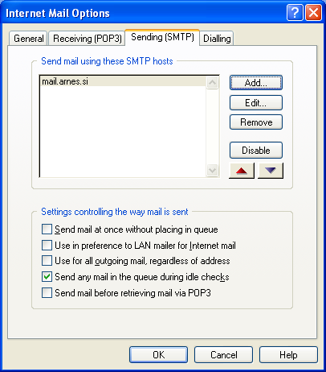Uncheck Send any mail during idle checks

click(47, 277)
